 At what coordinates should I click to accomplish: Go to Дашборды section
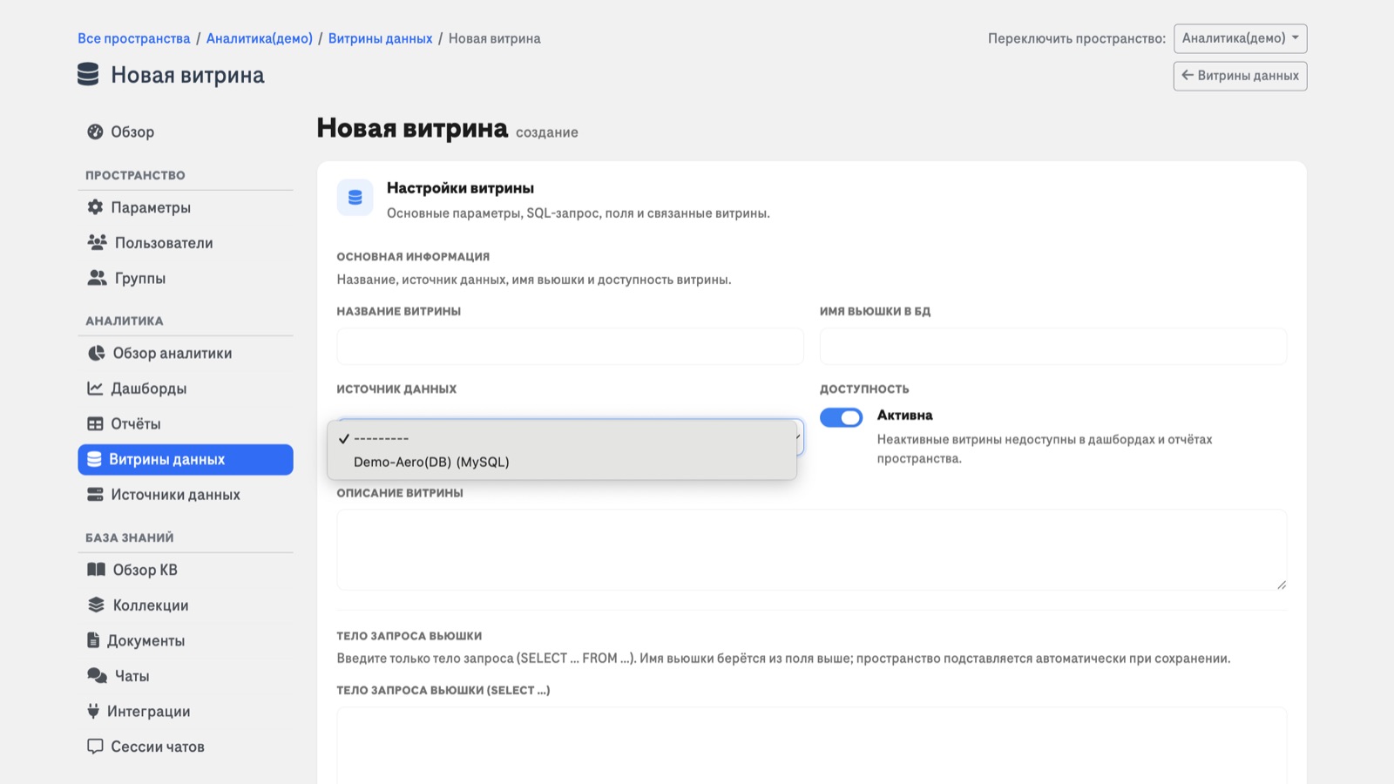point(185,389)
